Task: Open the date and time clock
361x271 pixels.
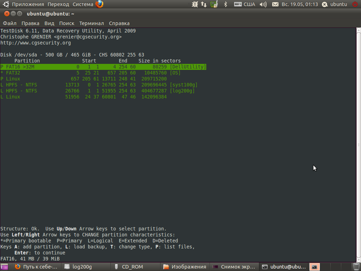Action: [300, 4]
